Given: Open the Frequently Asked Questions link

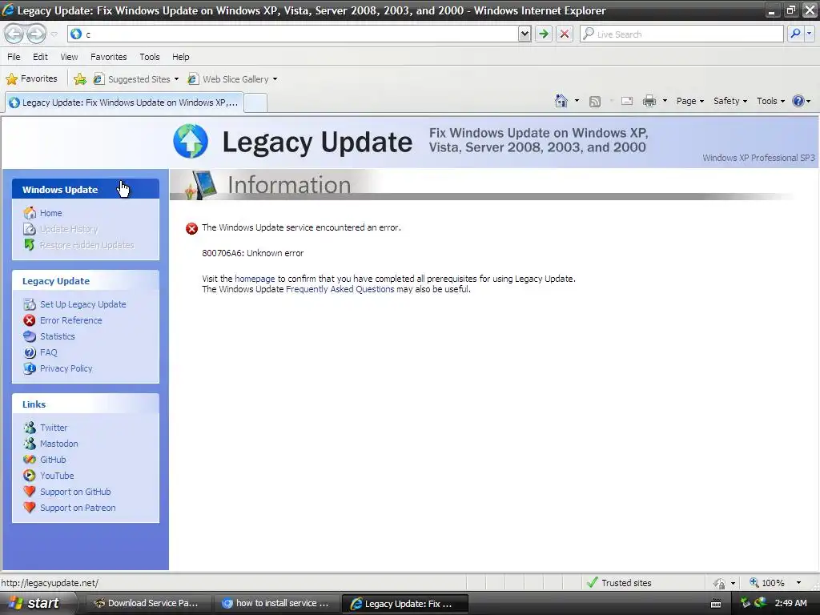Looking at the screenshot, I should pyautogui.click(x=340, y=289).
